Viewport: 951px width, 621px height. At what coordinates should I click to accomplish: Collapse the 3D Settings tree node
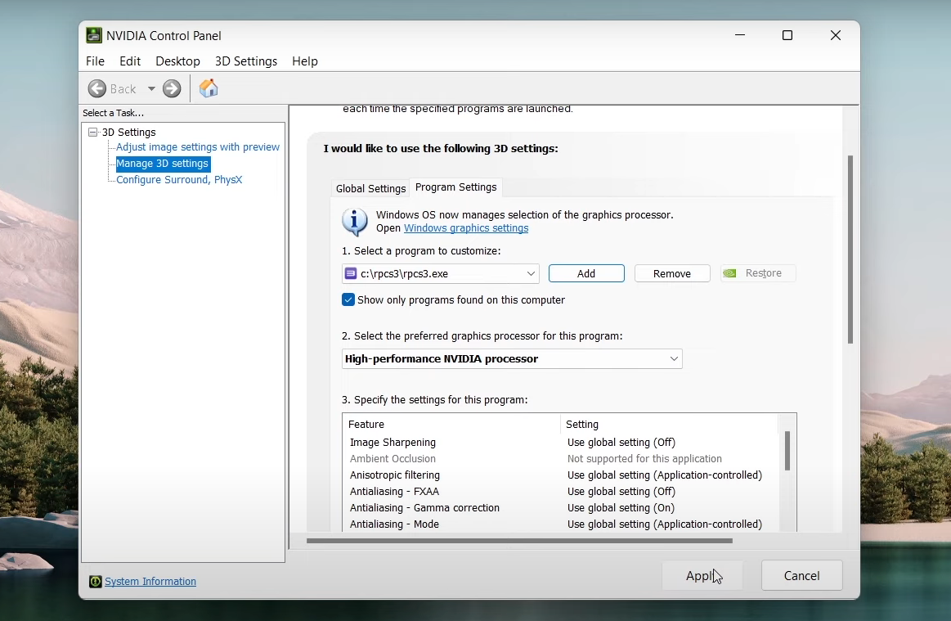[x=92, y=132]
